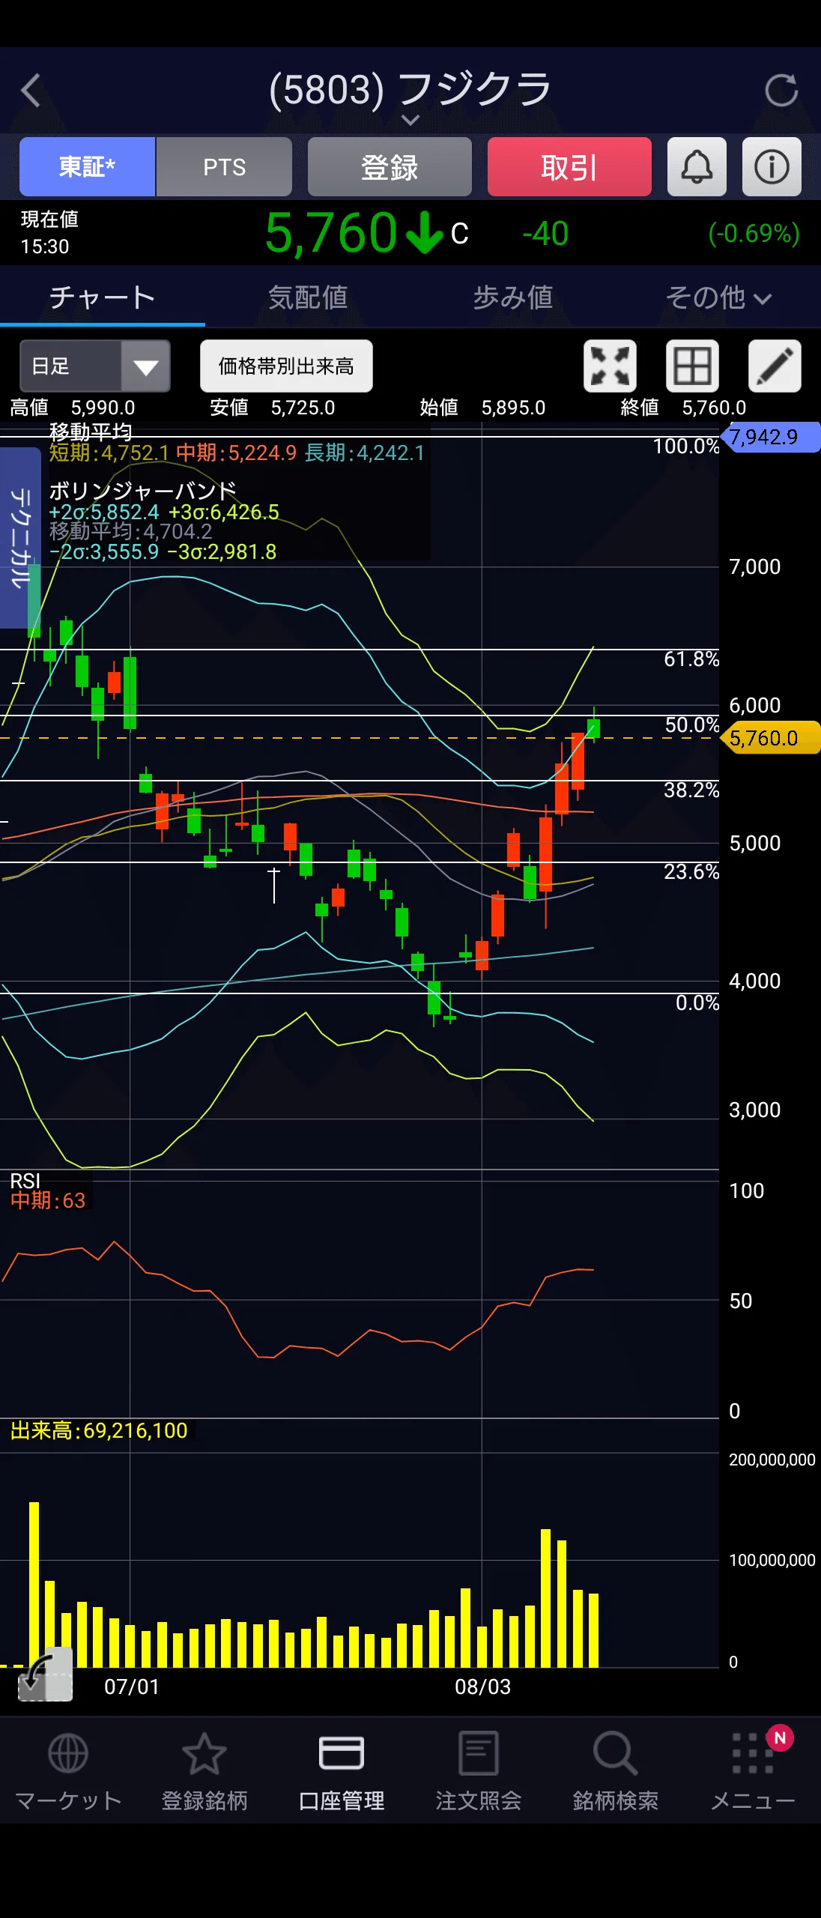The height and width of the screenshot is (1918, 821).
Task: Tap the (-0.69%) change value
Action: 754,233
